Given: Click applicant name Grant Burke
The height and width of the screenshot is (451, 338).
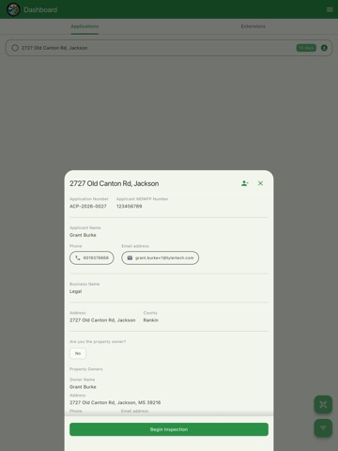Looking at the screenshot, I should [83, 235].
